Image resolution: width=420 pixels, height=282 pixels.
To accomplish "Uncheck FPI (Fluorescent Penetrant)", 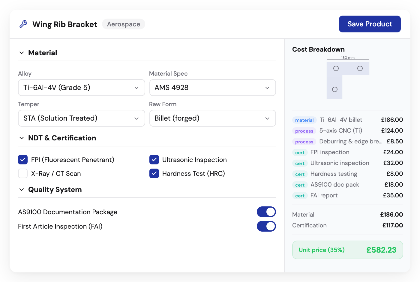I will tap(23, 160).
